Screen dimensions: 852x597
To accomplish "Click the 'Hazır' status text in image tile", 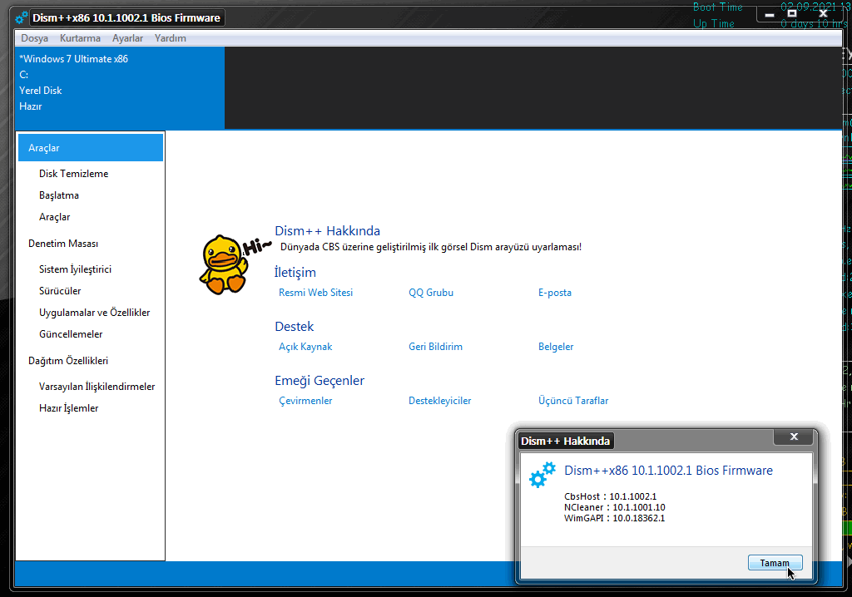I will 31,106.
